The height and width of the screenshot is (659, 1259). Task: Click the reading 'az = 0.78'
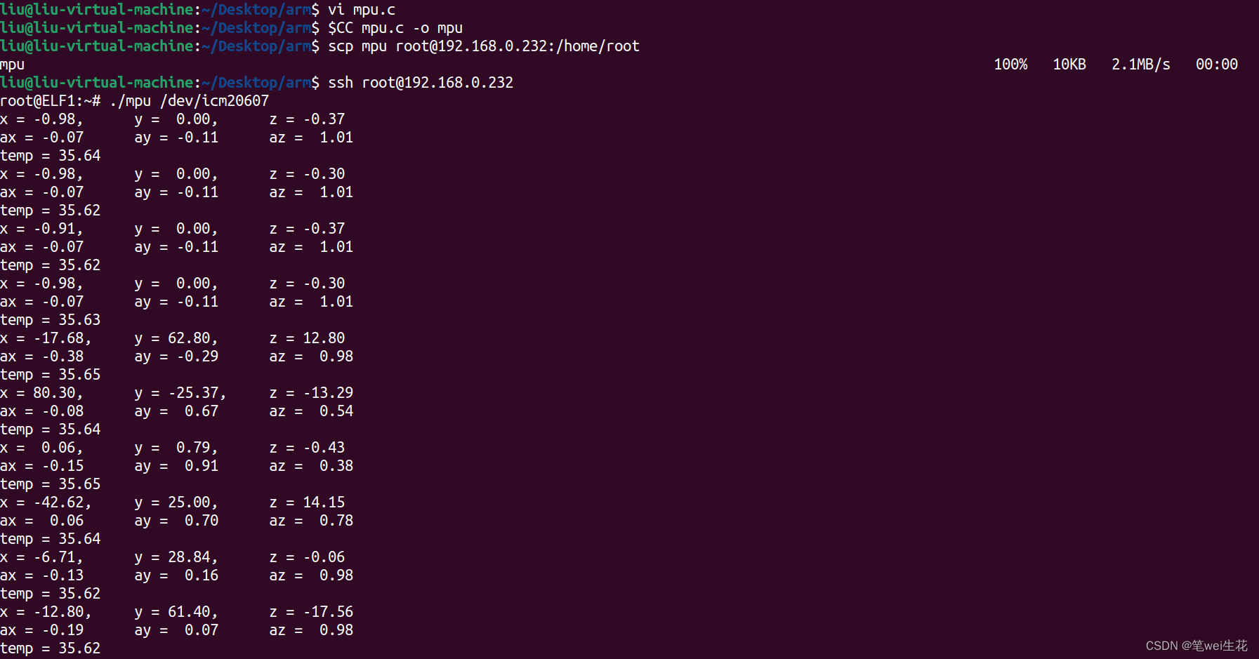pos(312,521)
